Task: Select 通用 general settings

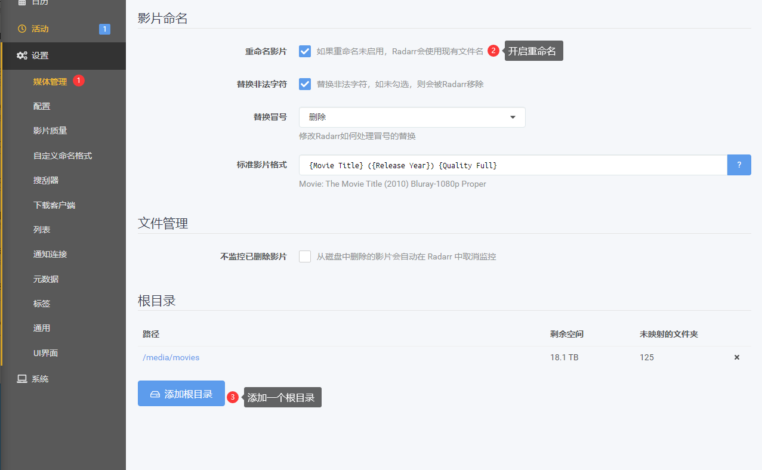Action: (x=42, y=328)
